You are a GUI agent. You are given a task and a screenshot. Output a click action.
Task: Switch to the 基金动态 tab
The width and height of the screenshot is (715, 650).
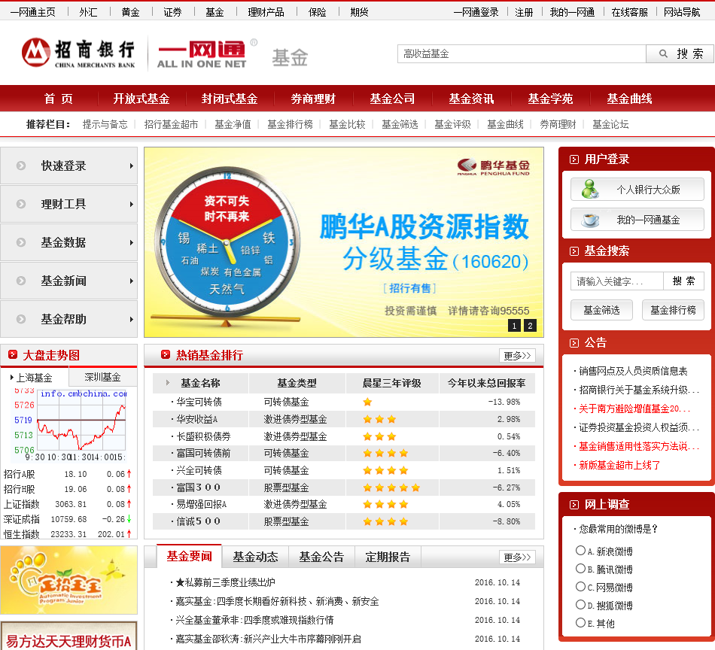(255, 557)
